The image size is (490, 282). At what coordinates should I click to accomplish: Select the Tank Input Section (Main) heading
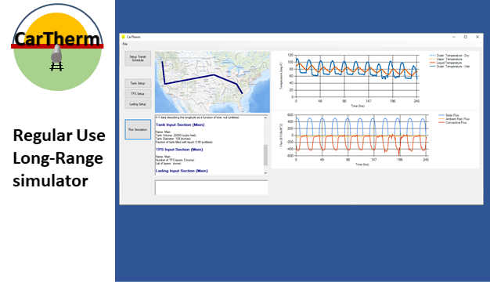180,125
